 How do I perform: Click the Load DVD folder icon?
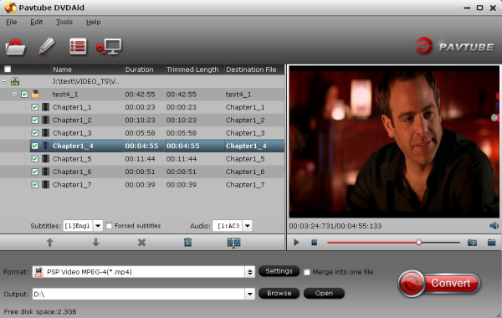coord(15,47)
